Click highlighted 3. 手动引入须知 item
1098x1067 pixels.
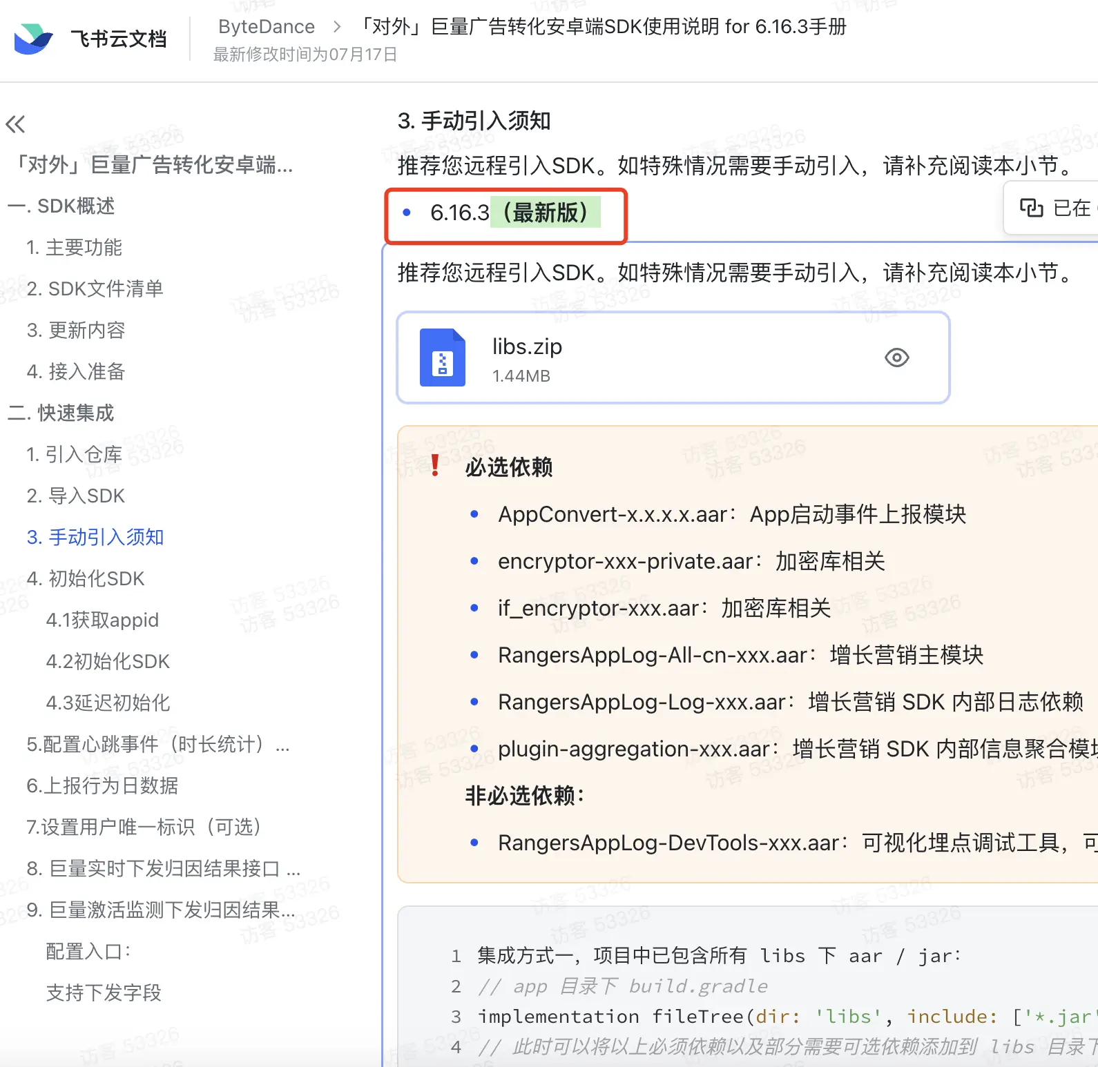(x=95, y=537)
